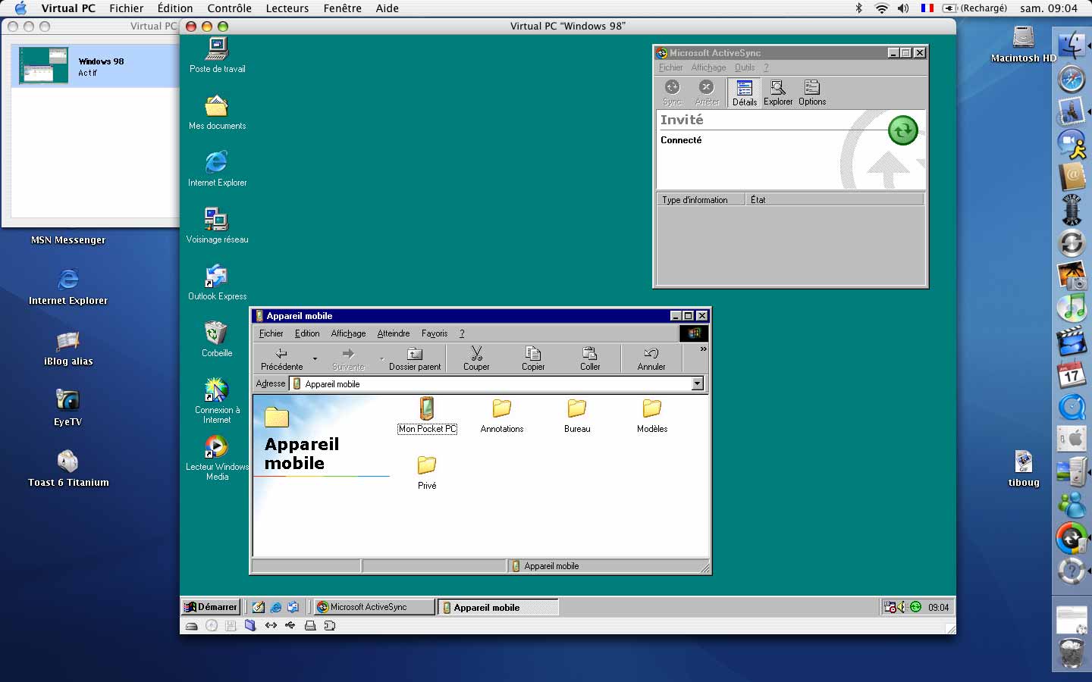Open the Lecteurs menu in Mac menu bar
The height and width of the screenshot is (682, 1092).
click(287, 8)
